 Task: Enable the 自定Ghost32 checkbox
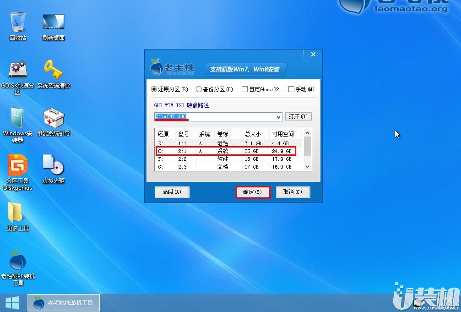point(244,89)
